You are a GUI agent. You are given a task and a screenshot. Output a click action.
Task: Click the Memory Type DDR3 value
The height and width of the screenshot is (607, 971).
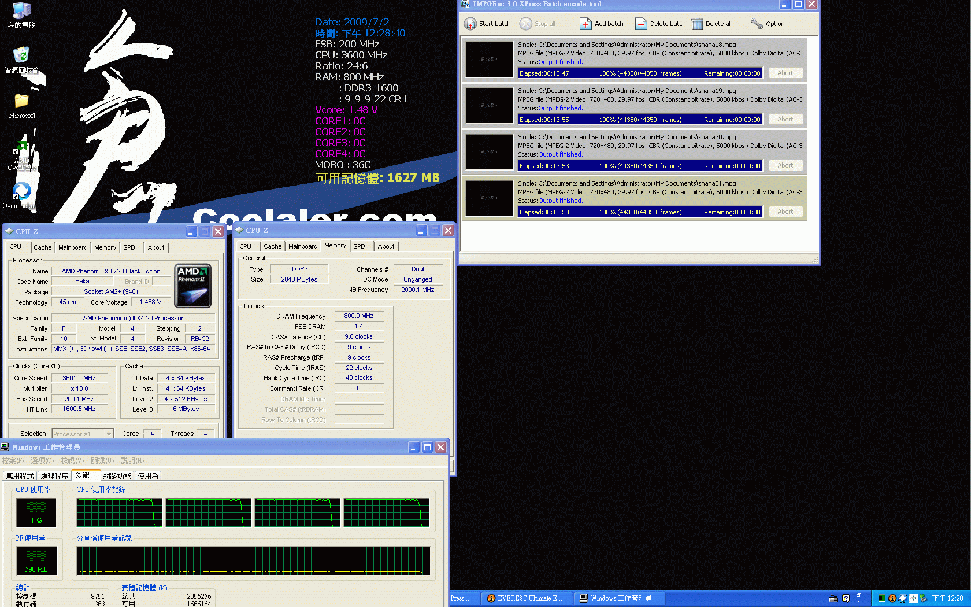pos(299,269)
